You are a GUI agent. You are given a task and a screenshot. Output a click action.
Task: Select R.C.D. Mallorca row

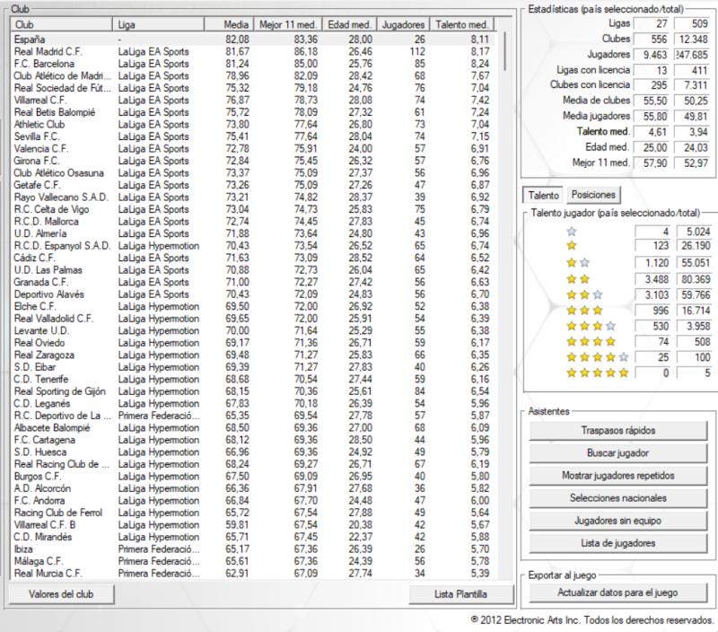coord(255,221)
